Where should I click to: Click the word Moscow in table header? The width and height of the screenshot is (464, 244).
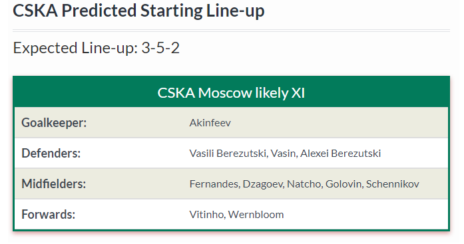pyautogui.click(x=225, y=93)
